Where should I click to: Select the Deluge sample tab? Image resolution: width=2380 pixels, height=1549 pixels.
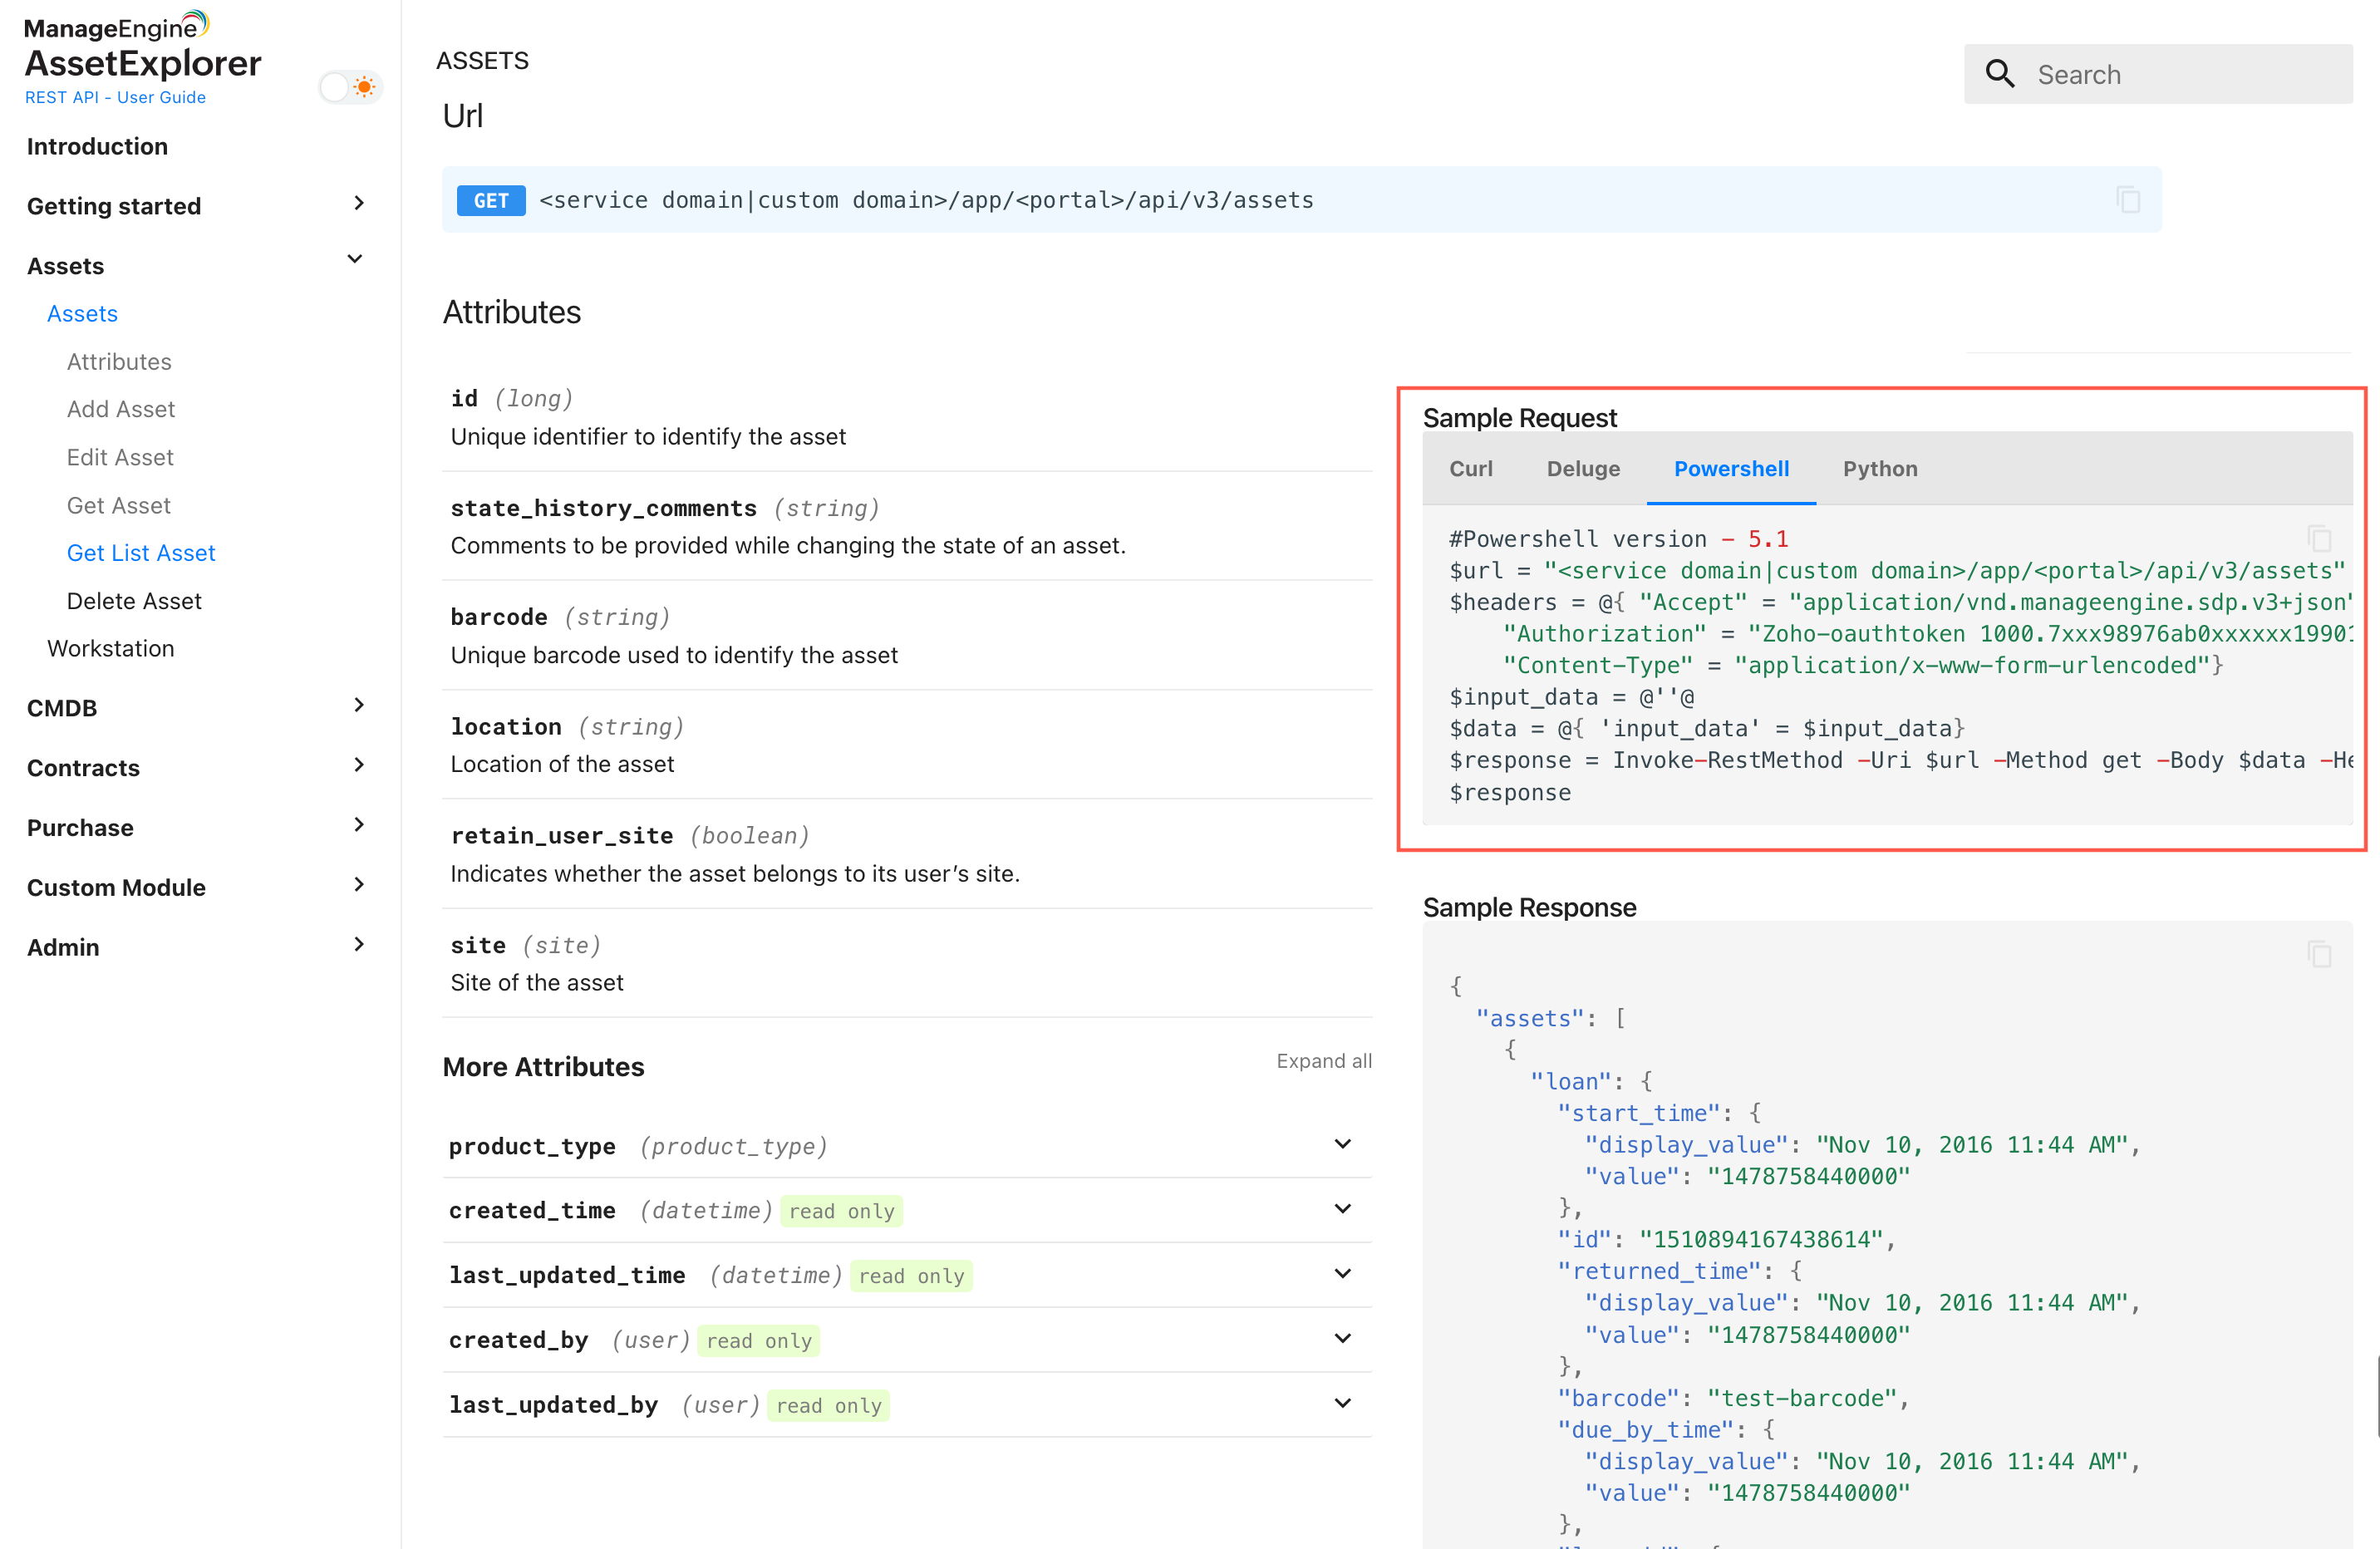click(1583, 469)
